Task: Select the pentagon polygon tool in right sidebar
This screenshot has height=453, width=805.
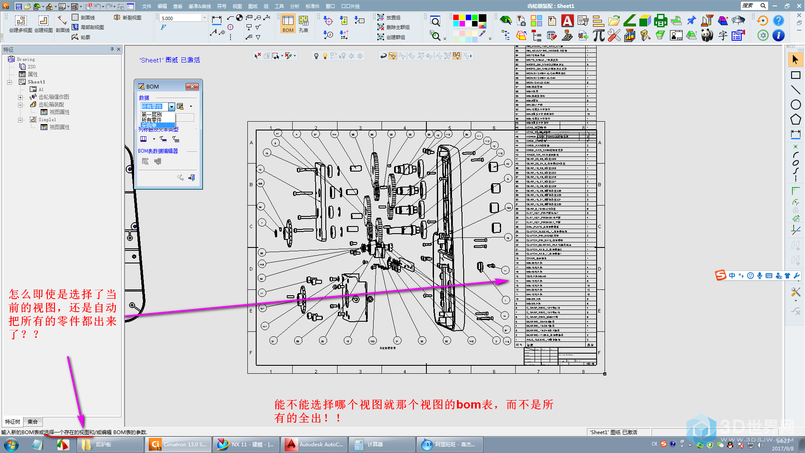Action: [x=795, y=120]
